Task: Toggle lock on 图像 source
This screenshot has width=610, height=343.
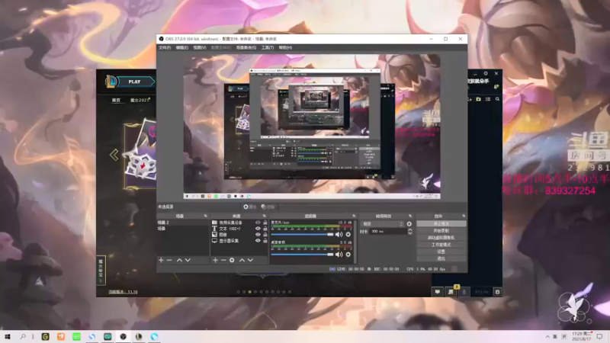Action: (265, 235)
